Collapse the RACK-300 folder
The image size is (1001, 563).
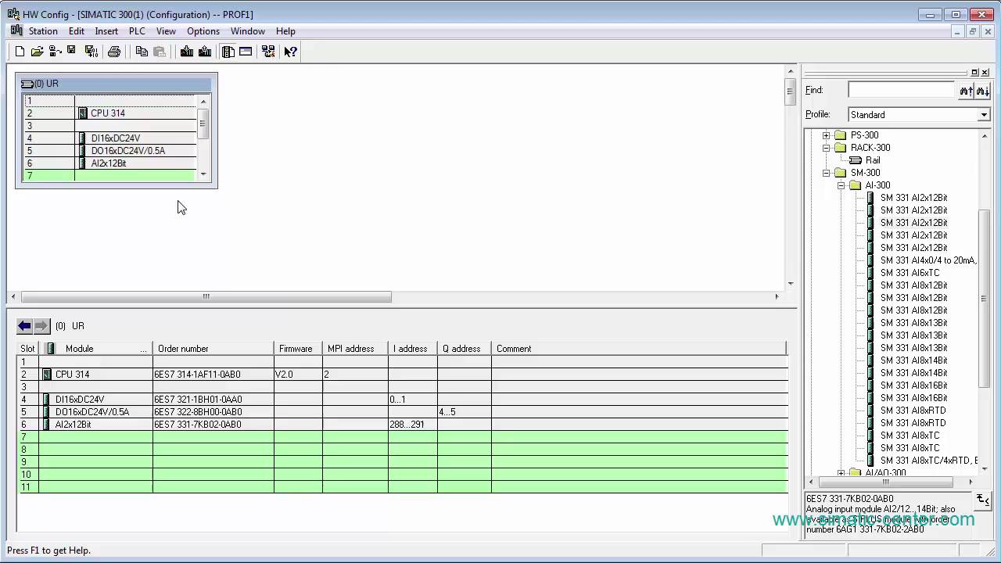click(826, 148)
